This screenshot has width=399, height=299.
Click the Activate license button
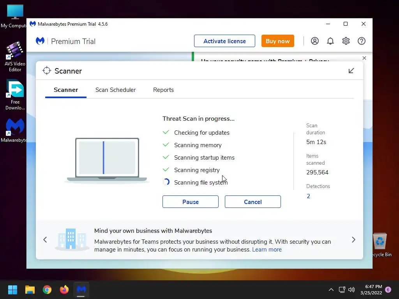click(224, 41)
